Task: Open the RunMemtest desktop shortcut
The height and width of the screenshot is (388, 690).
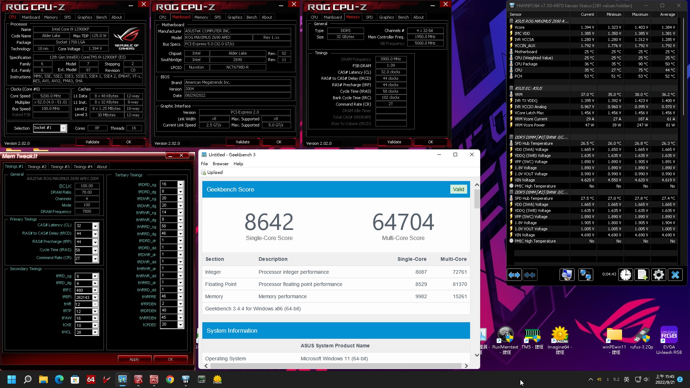Action: pos(505,340)
